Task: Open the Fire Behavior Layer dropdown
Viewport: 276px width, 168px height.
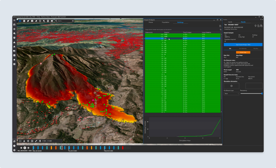Action: click(231, 94)
